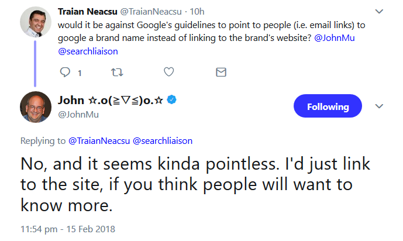
Task: Click the gray @JohnMu handle under John's name
Action: pyautogui.click(x=78, y=113)
